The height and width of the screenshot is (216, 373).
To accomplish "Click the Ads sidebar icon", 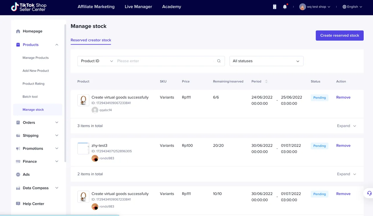I will click(x=18, y=175).
